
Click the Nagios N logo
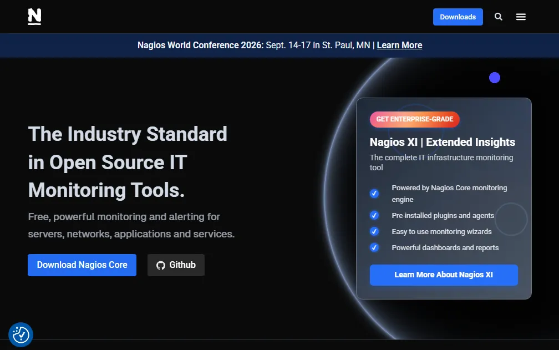click(x=34, y=17)
